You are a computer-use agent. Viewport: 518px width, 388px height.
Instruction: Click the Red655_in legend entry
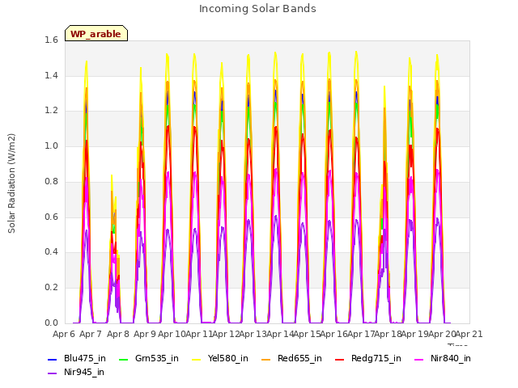(x=291, y=358)
